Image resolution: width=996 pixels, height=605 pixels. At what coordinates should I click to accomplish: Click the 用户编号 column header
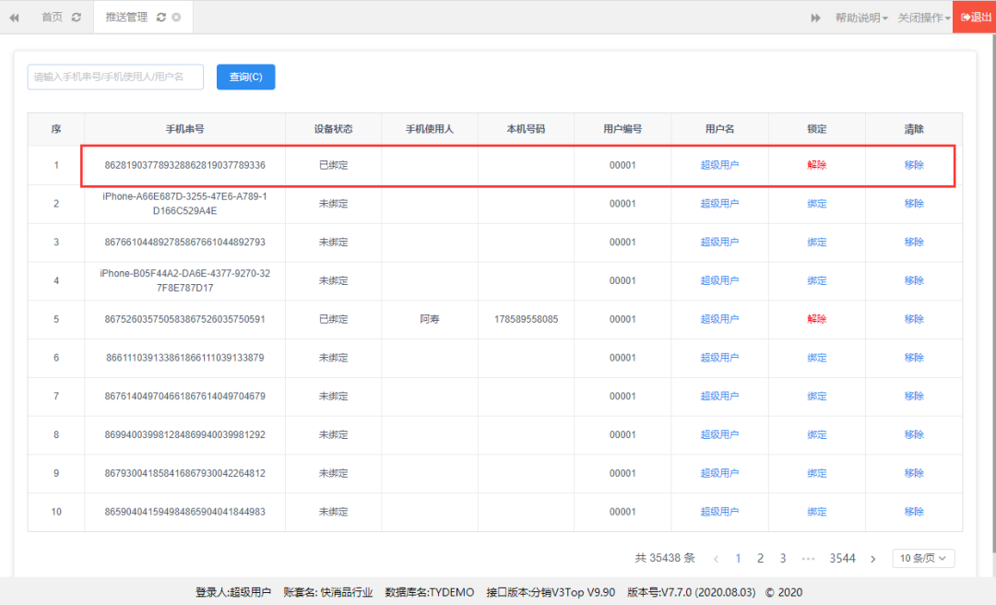click(x=622, y=129)
